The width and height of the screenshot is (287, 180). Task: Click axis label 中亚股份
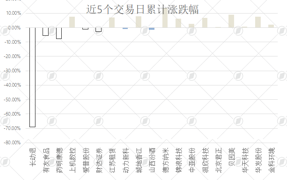[x=192, y=160]
